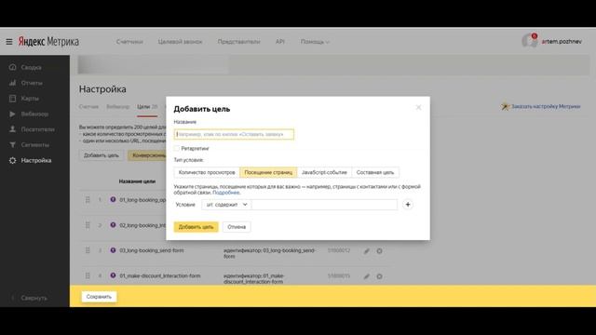The width and height of the screenshot is (596, 335).
Task: Click the star icon beside Заказать настройку Метрики
Action: point(505,107)
